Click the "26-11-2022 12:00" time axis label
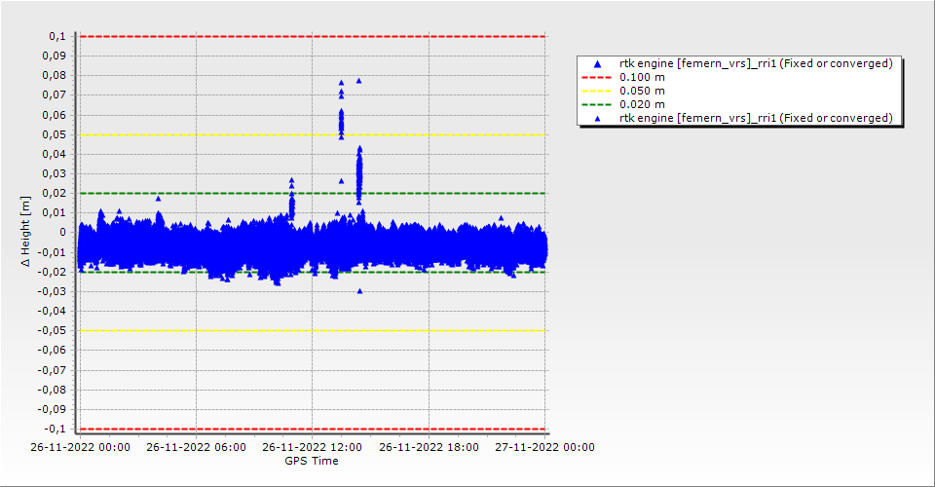The height and width of the screenshot is (487, 935). [312, 448]
